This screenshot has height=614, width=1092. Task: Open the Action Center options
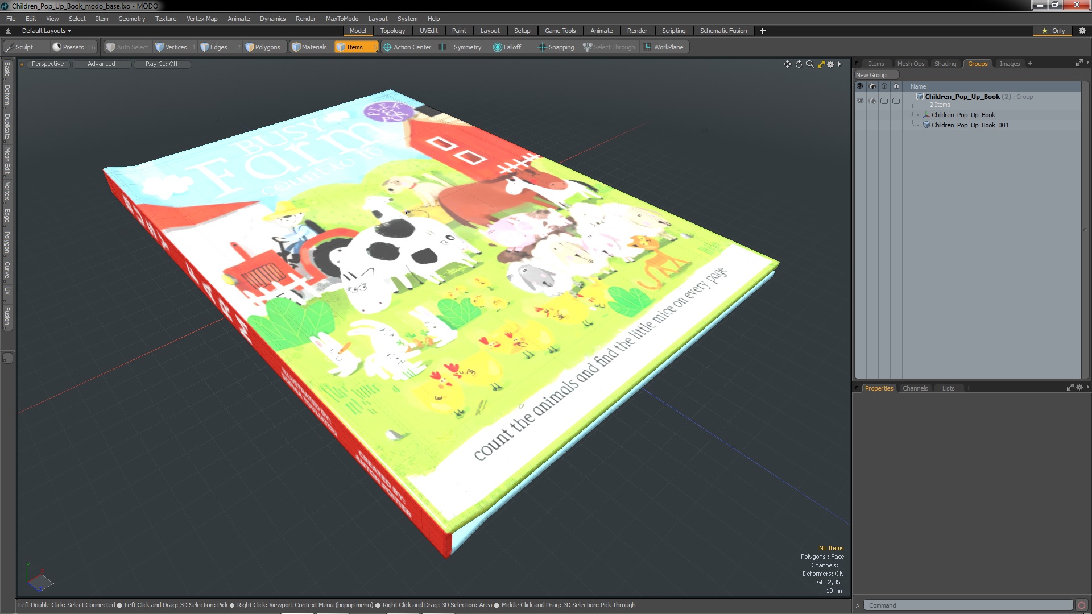pos(407,47)
